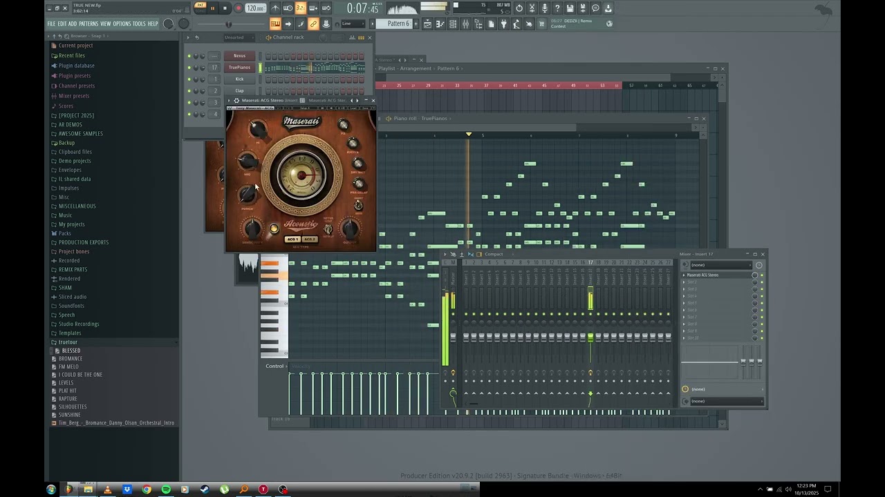The width and height of the screenshot is (885, 497).
Task: Toggle the Maserati ACG Stereo slot enable LED
Action: (x=762, y=275)
